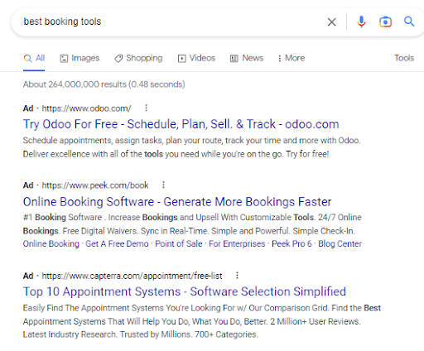This screenshot has height=351, width=424.
Task: Switch to the Shopping tab
Action: (x=138, y=58)
